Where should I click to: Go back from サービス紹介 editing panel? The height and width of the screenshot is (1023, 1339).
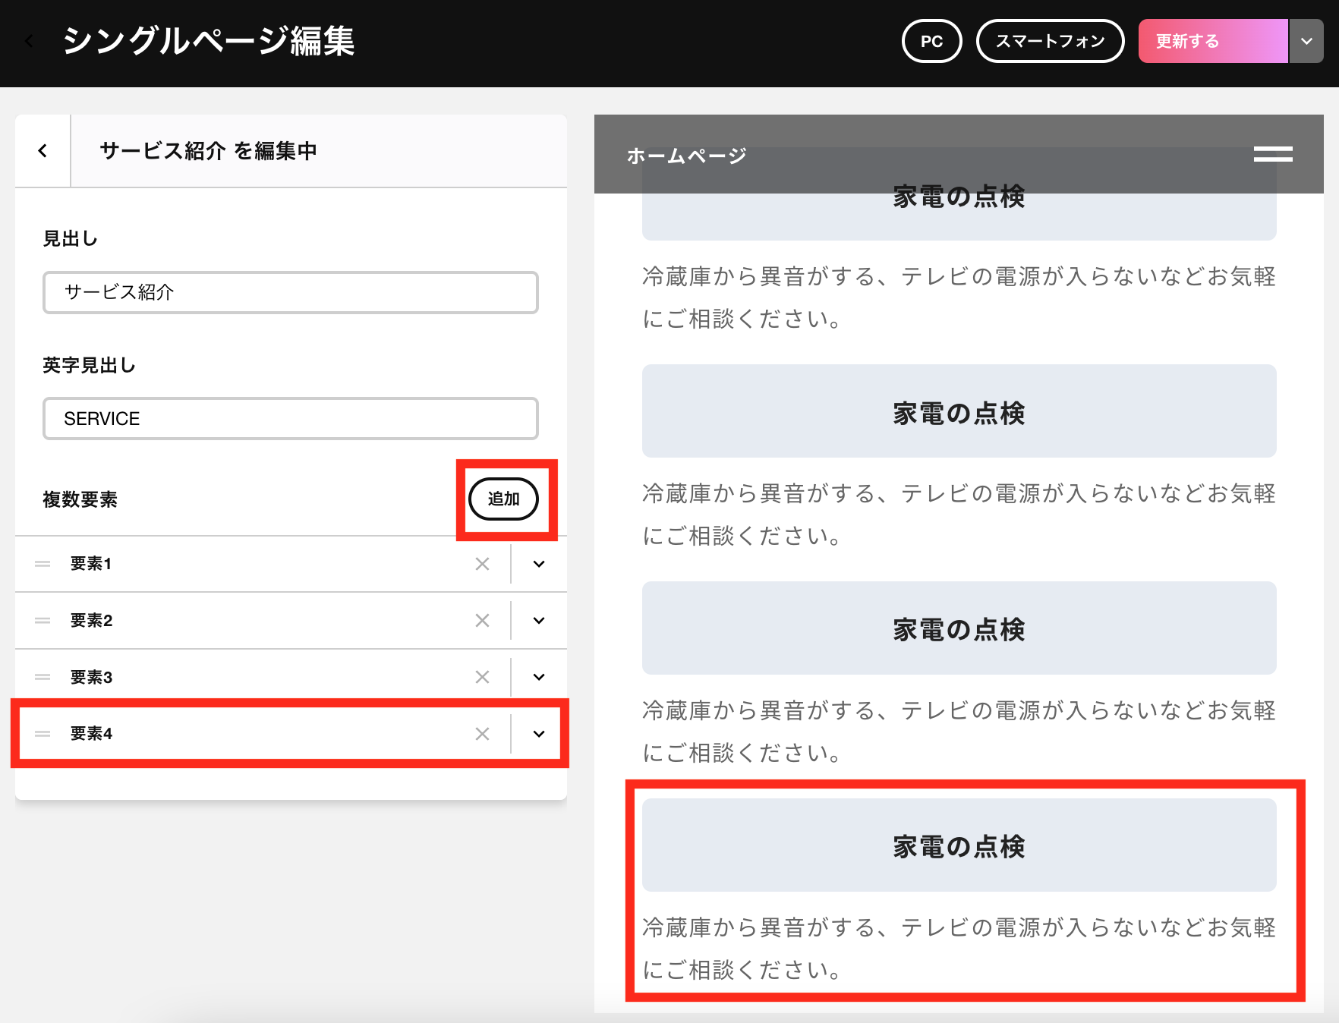pyautogui.click(x=43, y=151)
